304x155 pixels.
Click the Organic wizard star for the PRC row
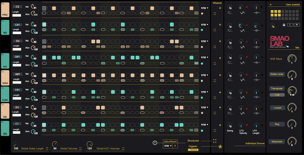(x=220, y=8)
